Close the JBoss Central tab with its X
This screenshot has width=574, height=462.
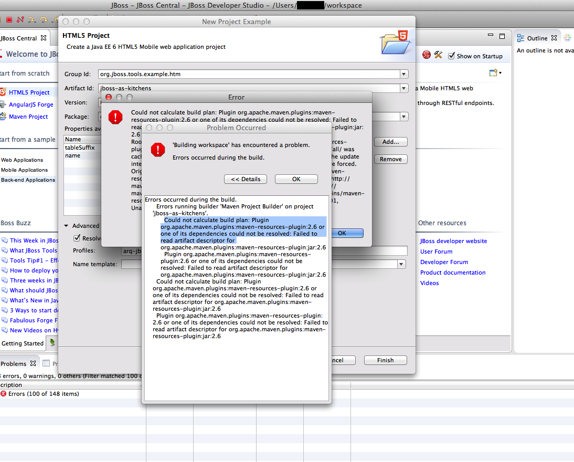pos(44,38)
